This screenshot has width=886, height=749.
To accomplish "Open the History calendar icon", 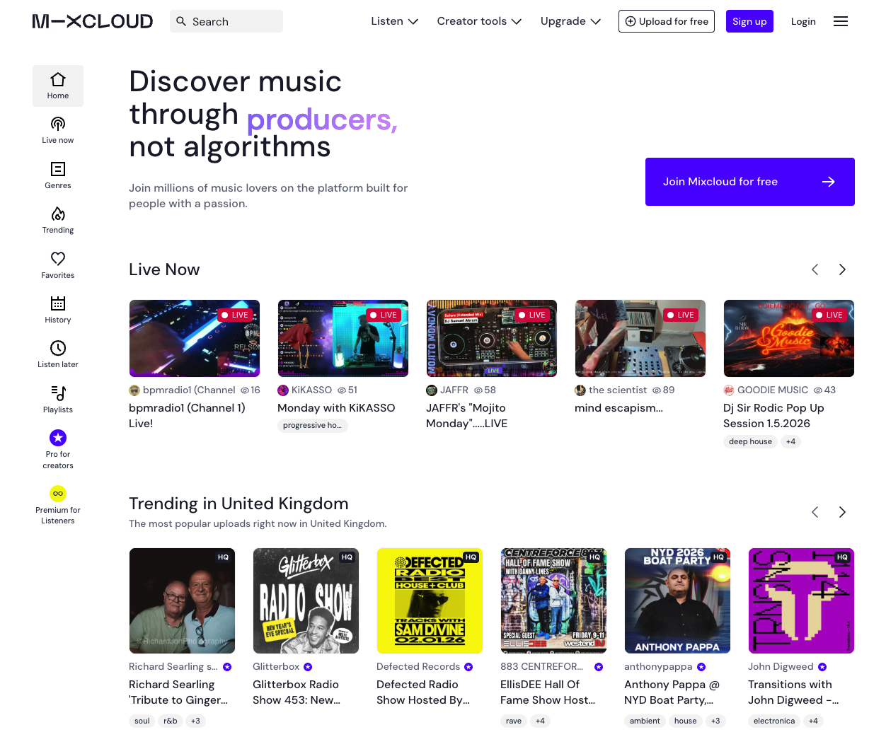I will [x=58, y=303].
